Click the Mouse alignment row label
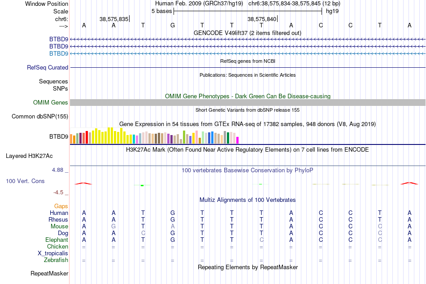 click(60, 227)
